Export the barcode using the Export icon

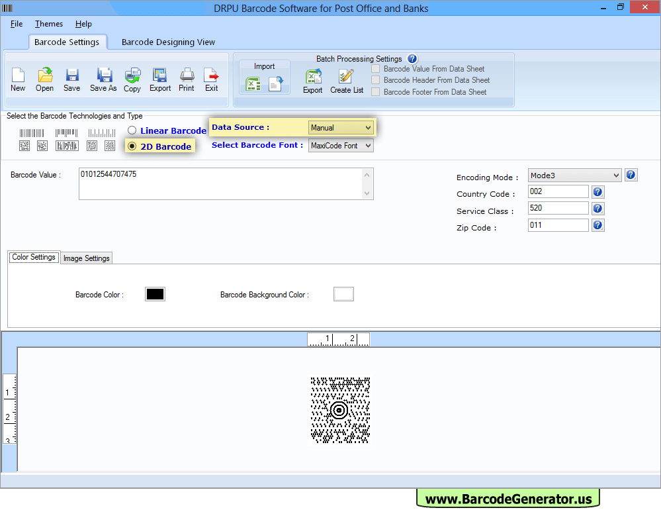pyautogui.click(x=159, y=79)
